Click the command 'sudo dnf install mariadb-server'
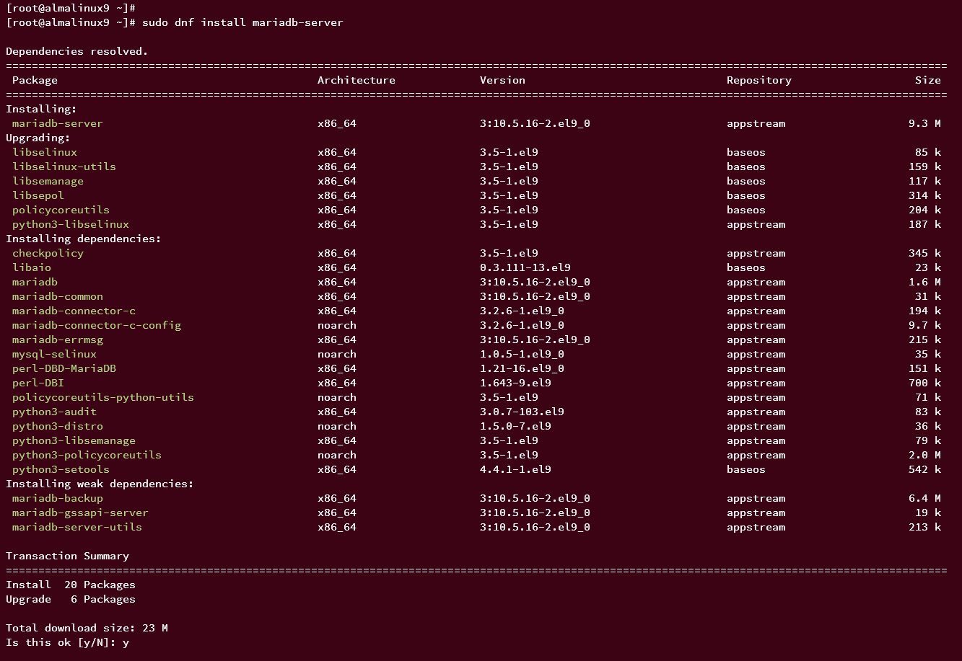Image resolution: width=962 pixels, height=661 pixels. coord(242,22)
